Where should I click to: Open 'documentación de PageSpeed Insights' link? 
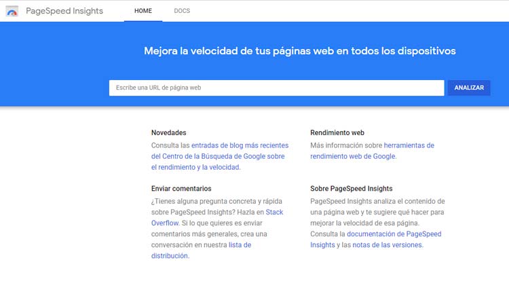[375, 239]
